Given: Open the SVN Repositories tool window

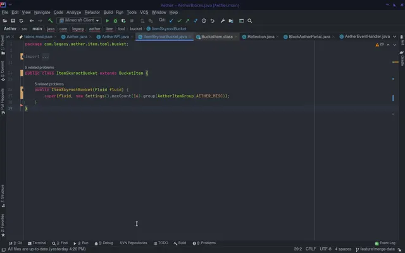Looking at the screenshot, I should pos(134,243).
